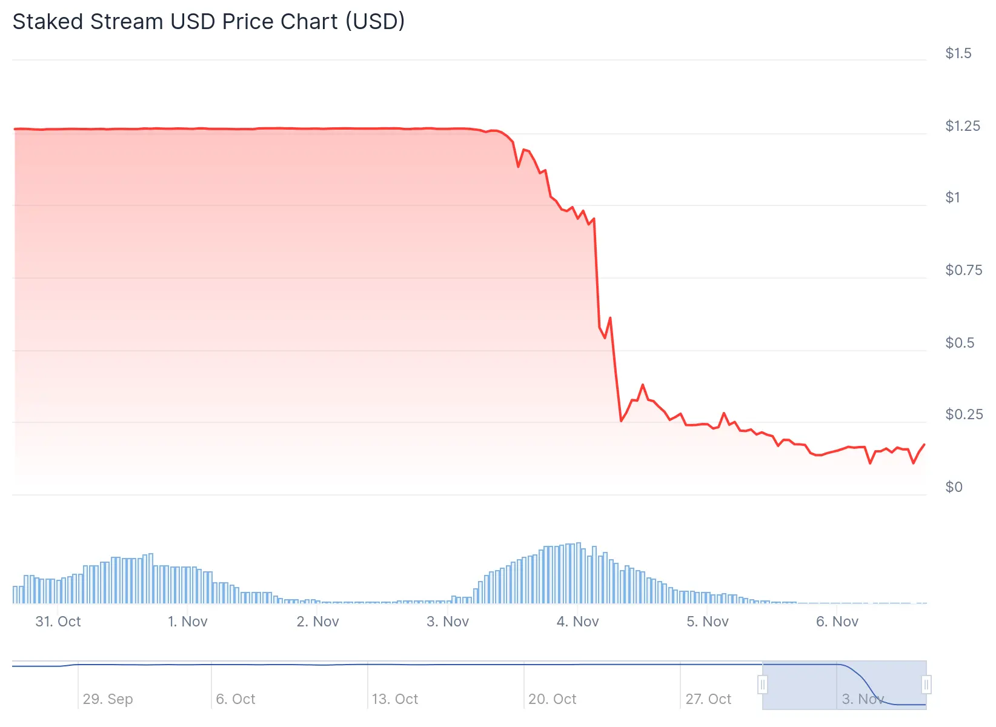The width and height of the screenshot is (996, 727).
Task: Click the '31. Oct' x-axis label
Action: [58, 622]
